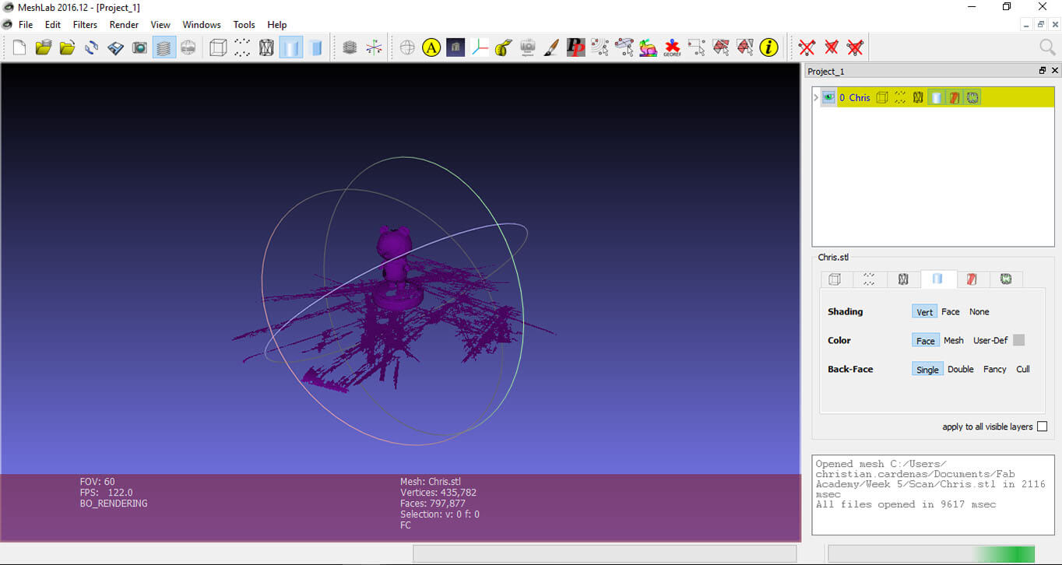Open the rainbow bunny quality mapper
Viewport: 1062px width, 565px height.
(648, 47)
